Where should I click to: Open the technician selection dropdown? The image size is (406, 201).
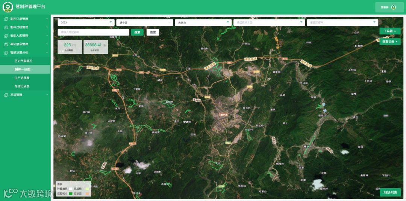pyautogui.click(x=269, y=23)
